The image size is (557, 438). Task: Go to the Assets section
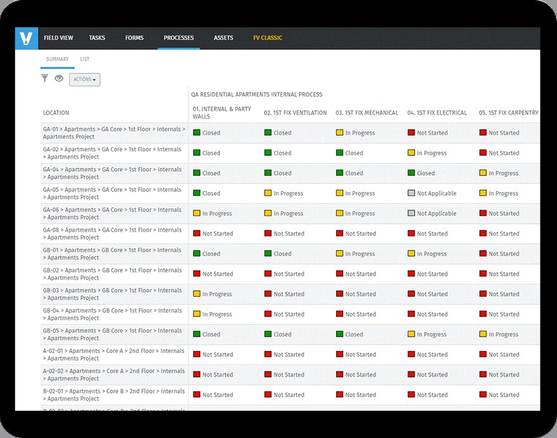223,38
